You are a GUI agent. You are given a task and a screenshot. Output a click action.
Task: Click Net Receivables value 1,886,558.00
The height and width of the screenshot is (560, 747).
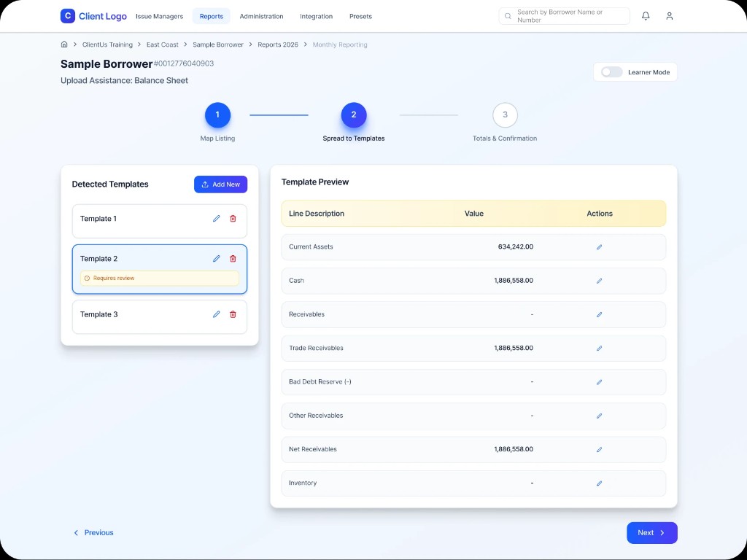514,449
